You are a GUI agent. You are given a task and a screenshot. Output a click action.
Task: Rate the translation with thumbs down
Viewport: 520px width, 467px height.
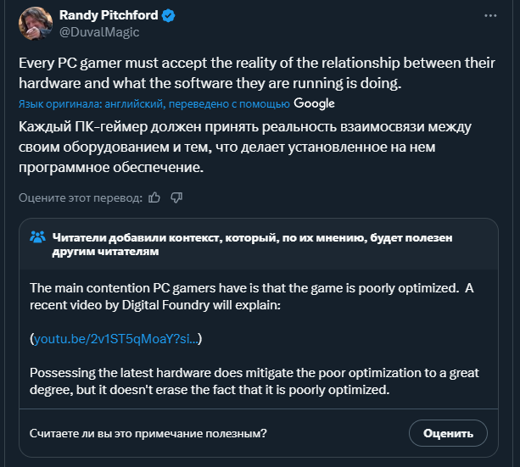coord(176,197)
